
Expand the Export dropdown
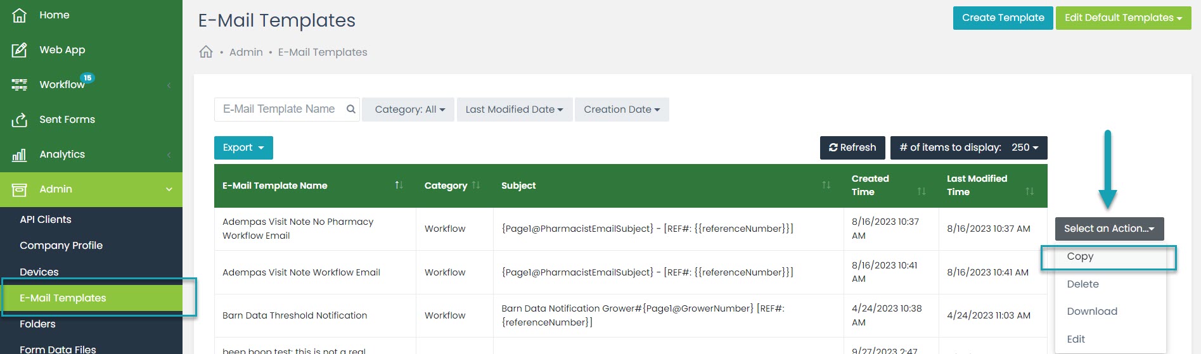click(243, 148)
